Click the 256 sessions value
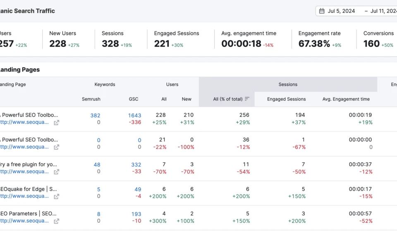Image resolution: width=397 pixels, height=231 pixels. click(244, 115)
